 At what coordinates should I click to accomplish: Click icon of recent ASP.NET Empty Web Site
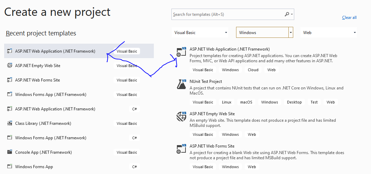tap(10, 65)
